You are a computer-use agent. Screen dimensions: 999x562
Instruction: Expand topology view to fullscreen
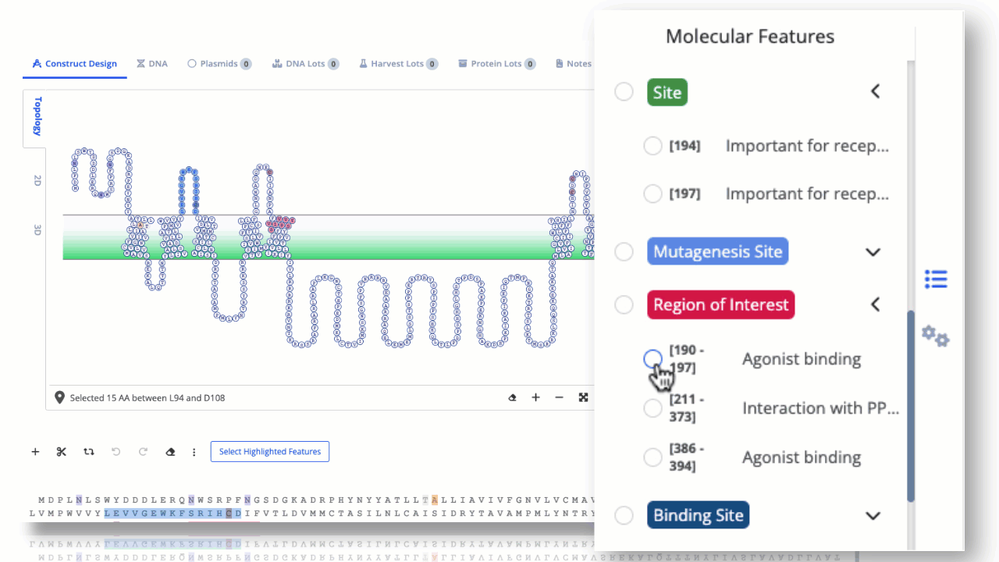tap(583, 397)
